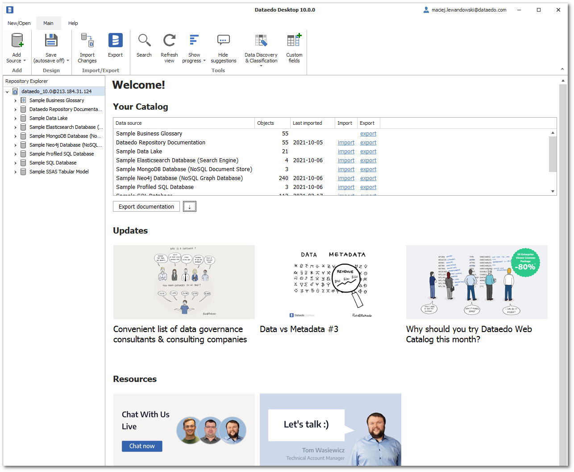The image size is (574, 472).
Task: Click the Save floppy disk icon
Action: pos(51,41)
